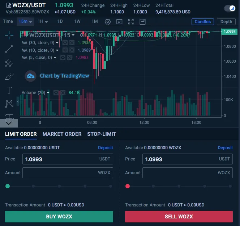The height and width of the screenshot is (226, 240).
Task: Expand the 15m interval dropdown
Action: tap(25, 22)
